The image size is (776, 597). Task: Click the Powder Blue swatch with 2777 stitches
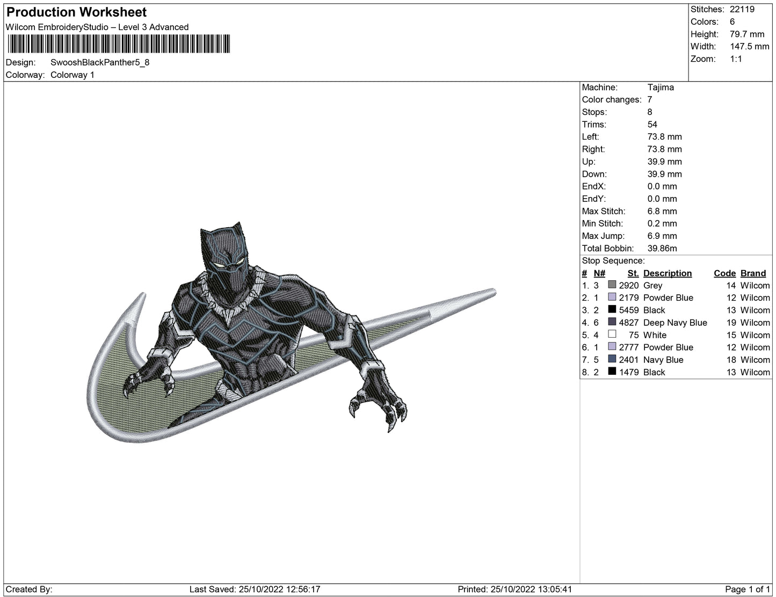click(x=612, y=346)
